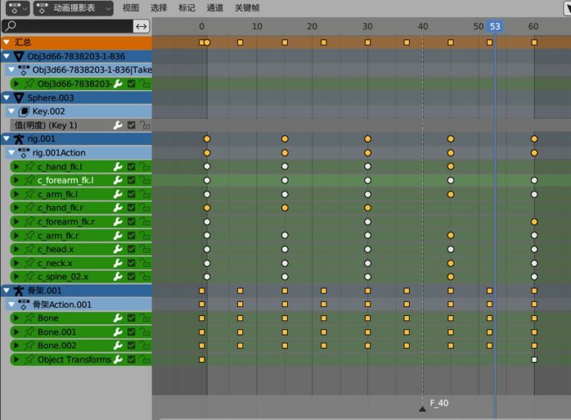Screen dimensions: 571x420
Task: Select the c_spine_02.x channel name
Action: pos(63,277)
